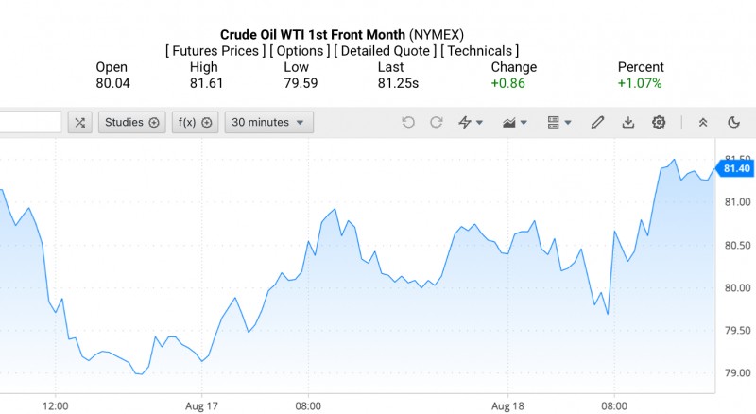Add indicators via Studies button
The height and width of the screenshot is (414, 756).
pyautogui.click(x=132, y=122)
